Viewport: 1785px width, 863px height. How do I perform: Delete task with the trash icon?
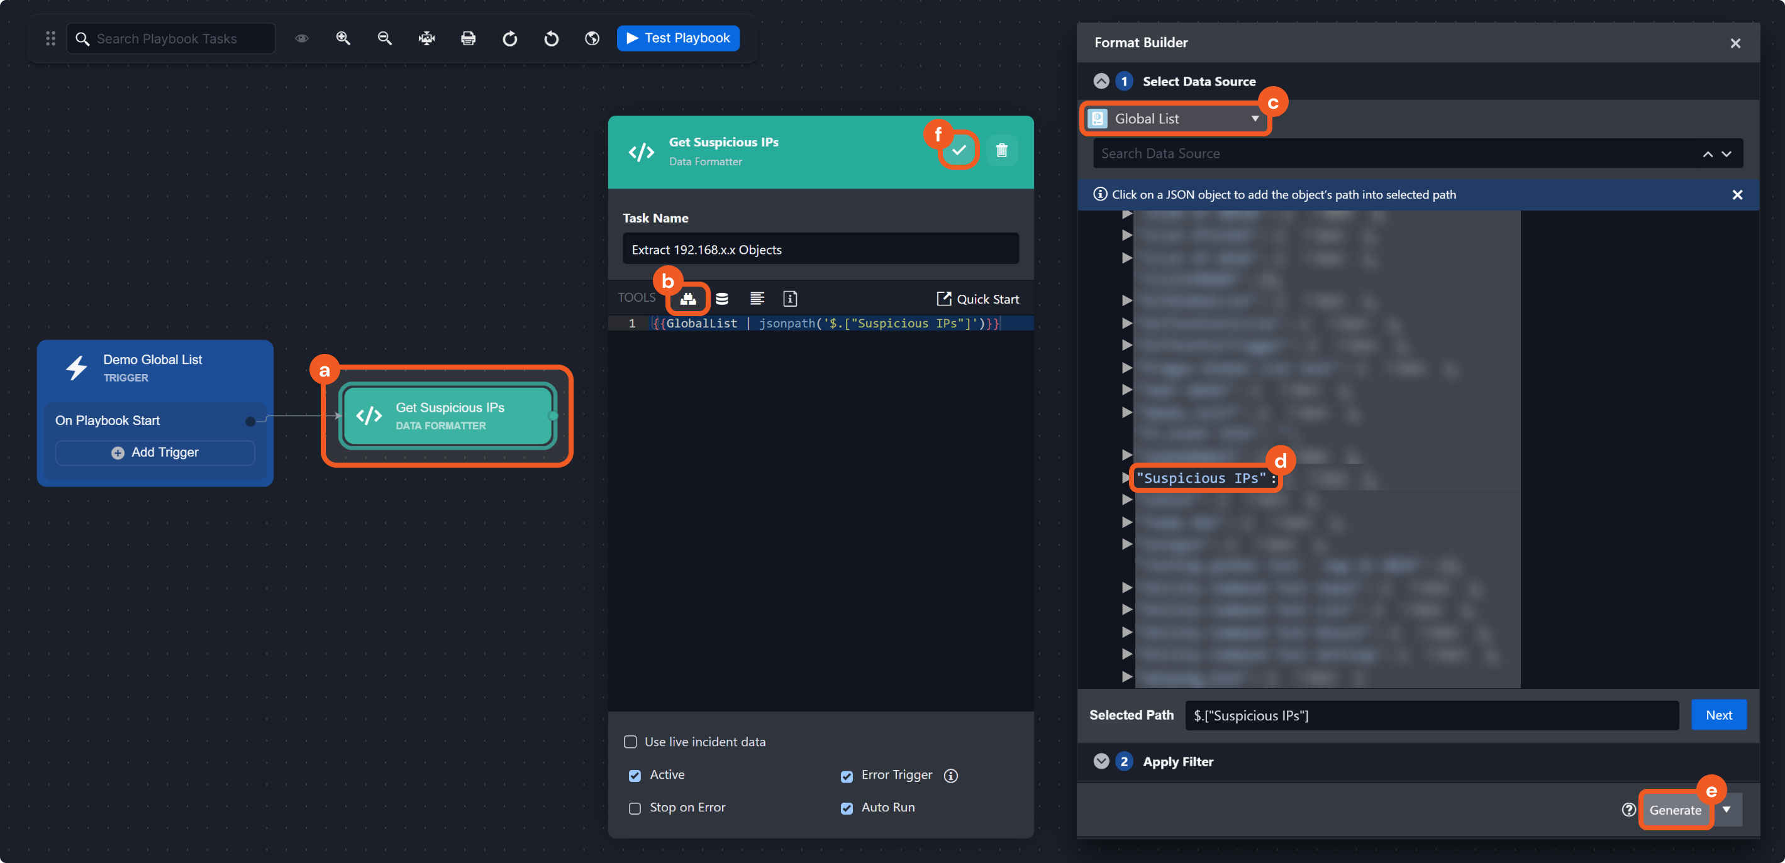click(1001, 150)
